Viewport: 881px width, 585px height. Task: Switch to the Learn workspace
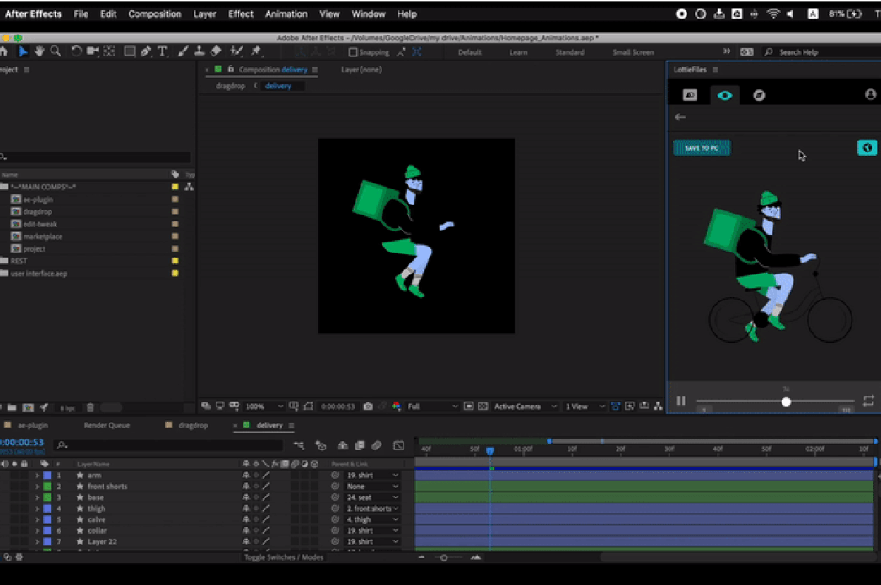[518, 52]
